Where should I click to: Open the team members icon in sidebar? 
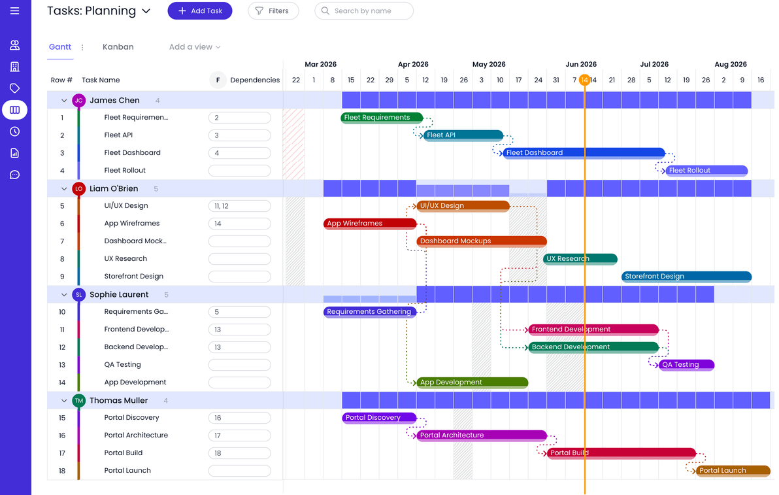pyautogui.click(x=15, y=45)
